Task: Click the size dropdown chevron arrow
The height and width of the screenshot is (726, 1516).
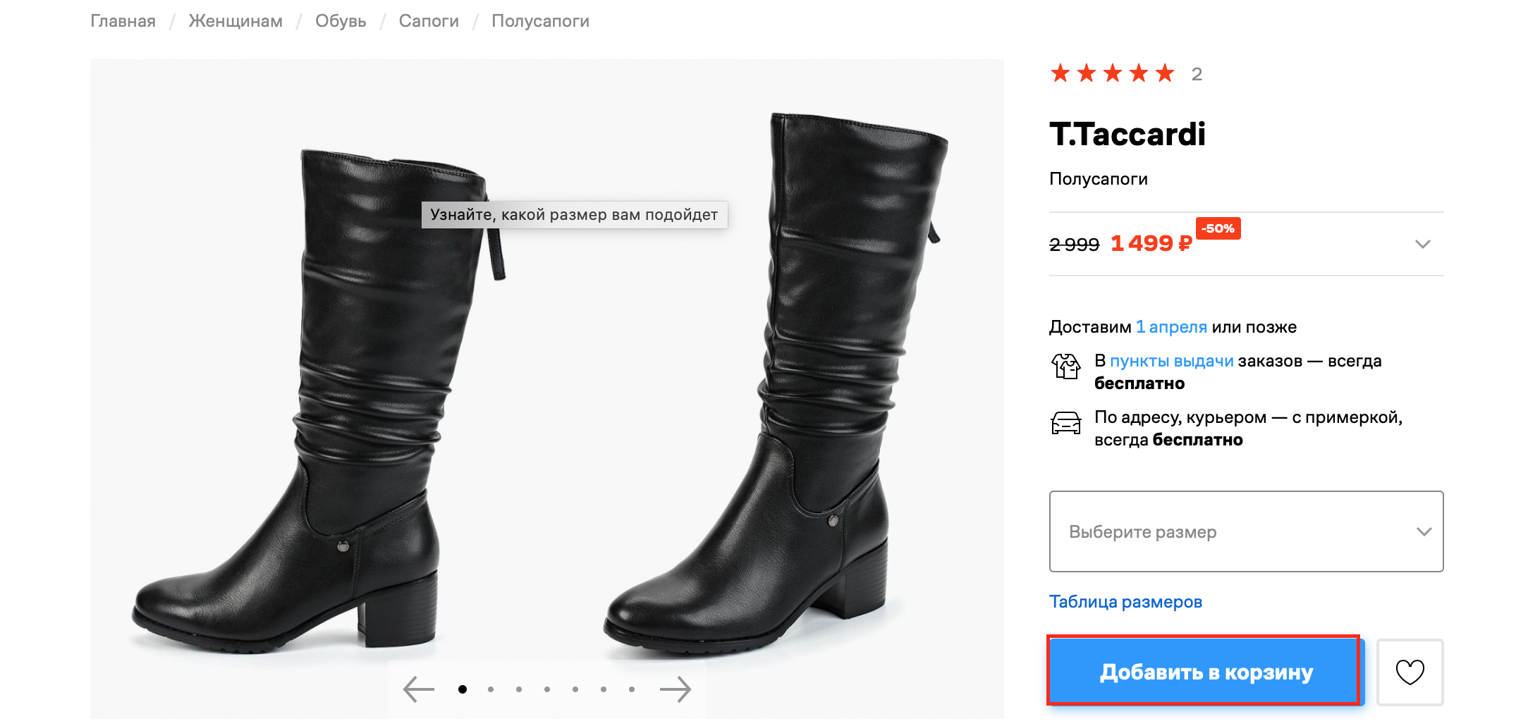Action: [1424, 531]
